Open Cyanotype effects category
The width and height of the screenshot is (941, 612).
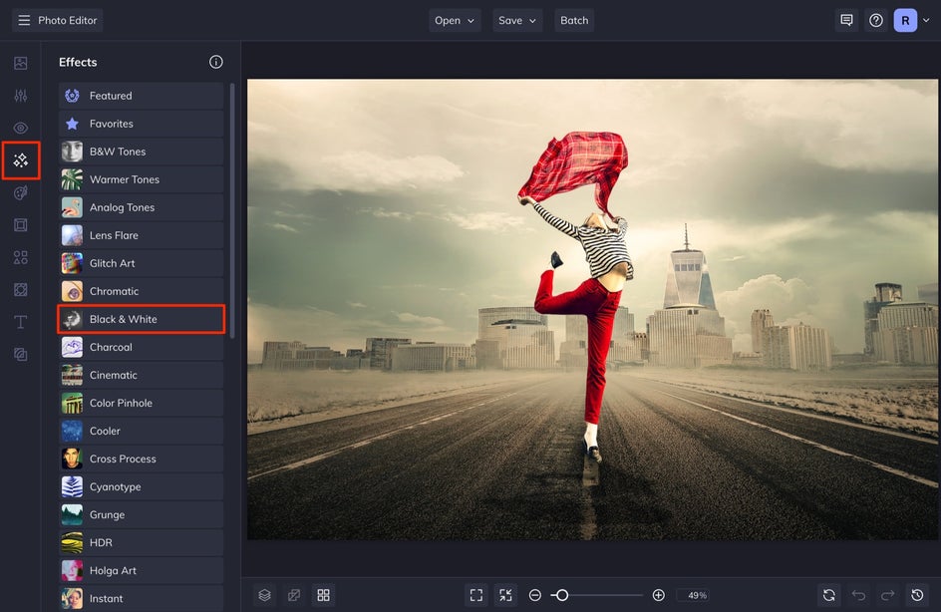pos(141,486)
